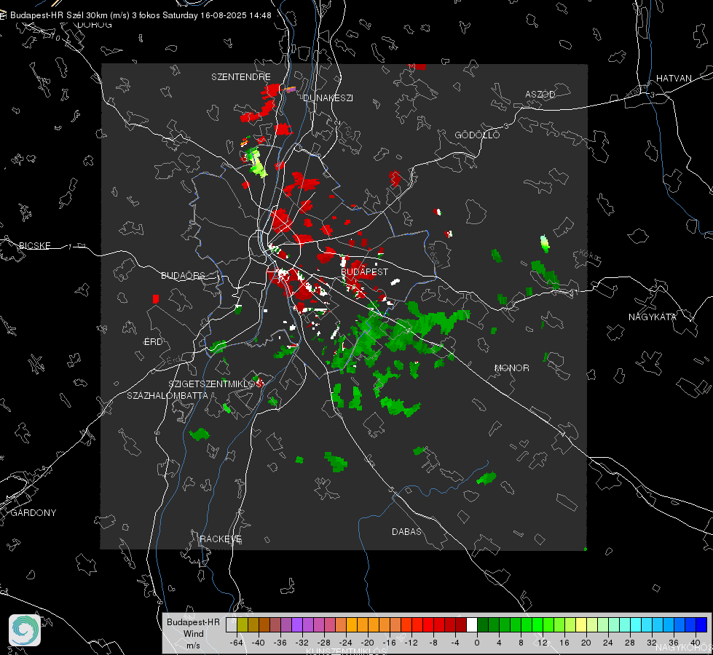The image size is (713, 655).
Task: Click the NAGYKÁTA city label
Action: coord(652,317)
